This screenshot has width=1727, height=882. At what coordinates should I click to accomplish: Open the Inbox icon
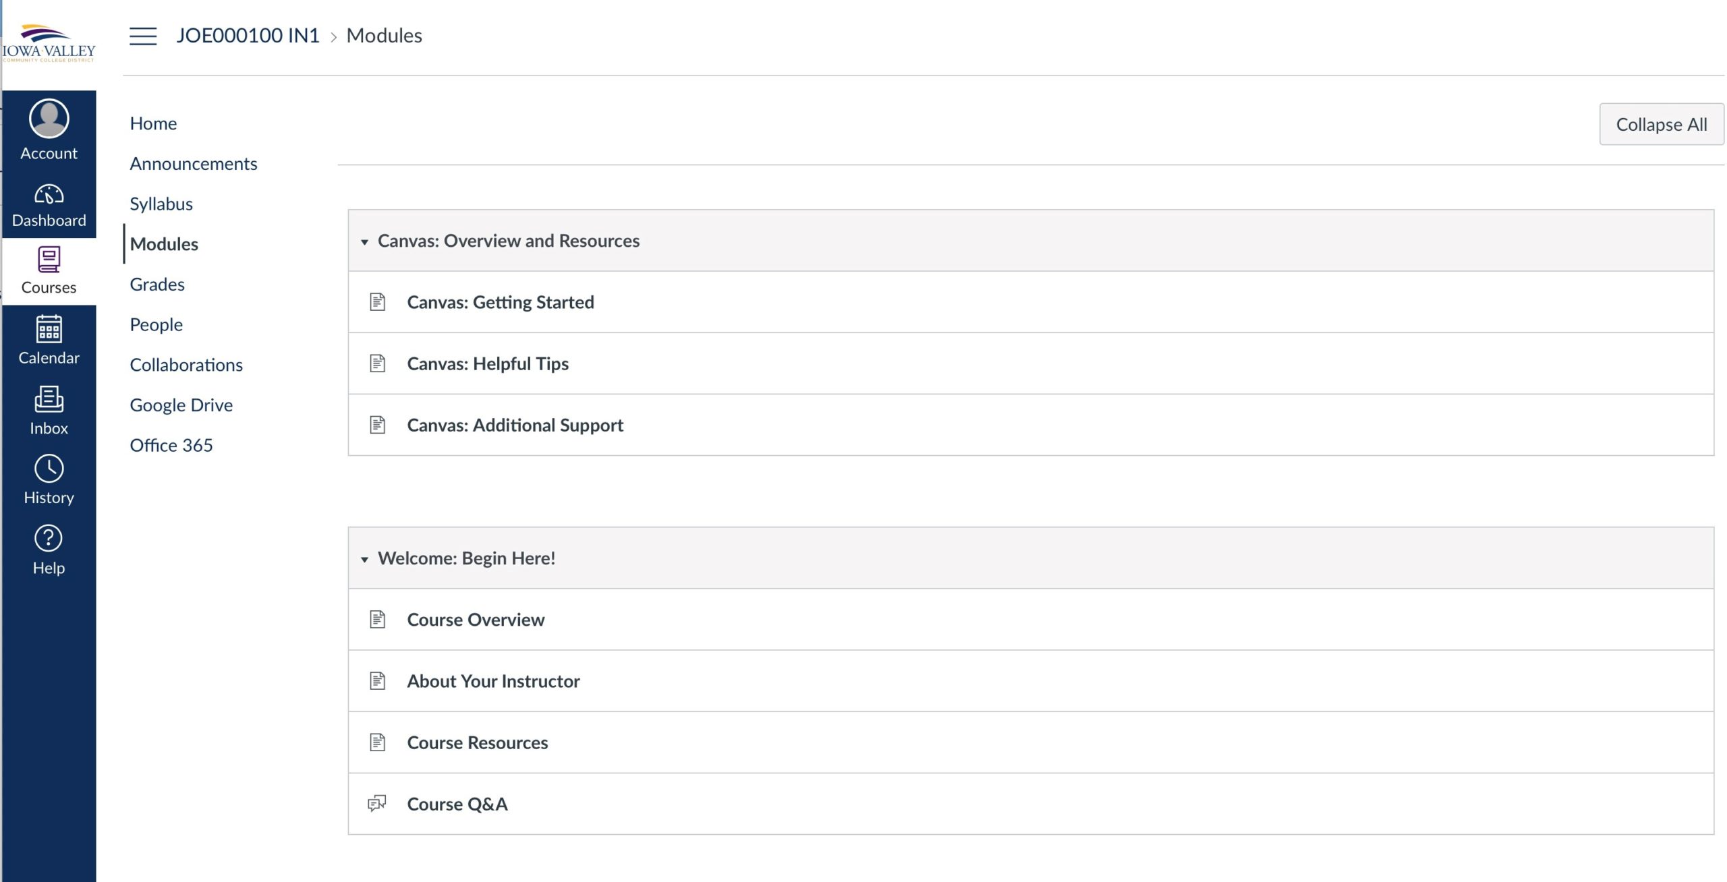pos(49,399)
